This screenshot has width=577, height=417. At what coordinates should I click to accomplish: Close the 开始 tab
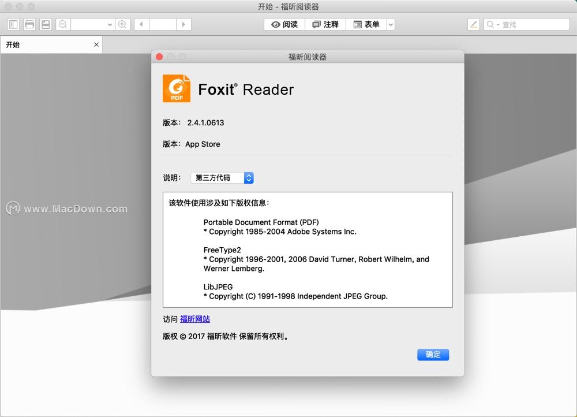click(96, 44)
